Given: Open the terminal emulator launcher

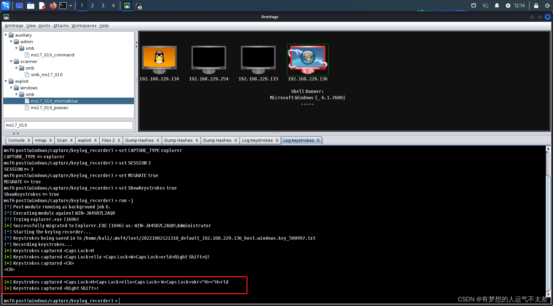Looking at the screenshot, I should pyautogui.click(x=63, y=6).
